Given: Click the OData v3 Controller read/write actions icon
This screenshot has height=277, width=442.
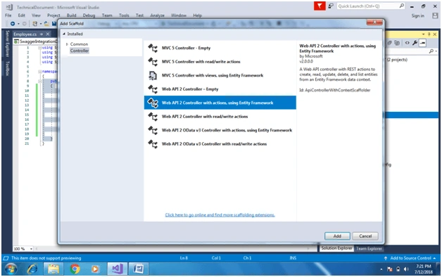Looking at the screenshot, I should pos(153,144).
